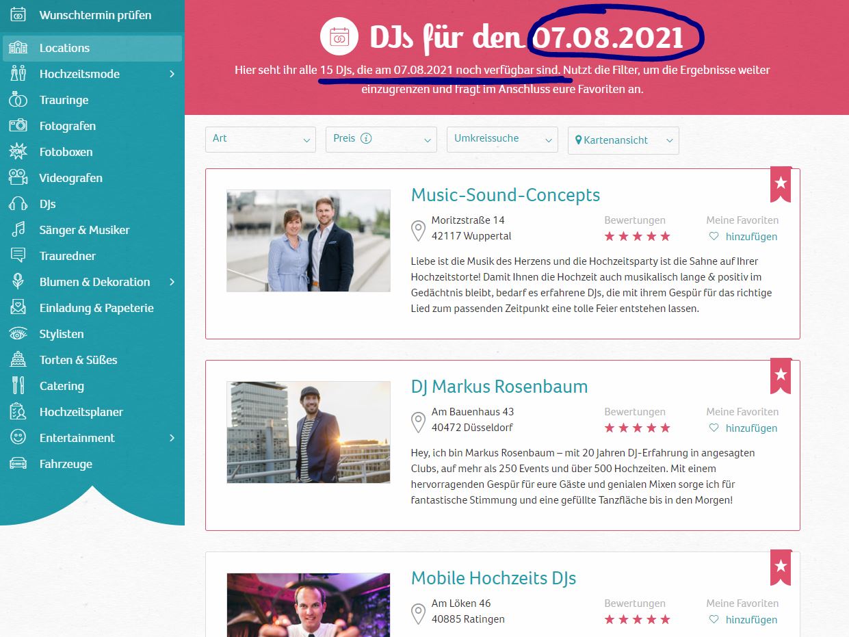Click the Fotografen camera icon
Screen dimensions: 849x637
pos(18,126)
